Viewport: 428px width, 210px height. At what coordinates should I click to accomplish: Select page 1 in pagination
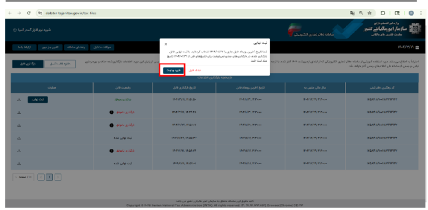50,177
